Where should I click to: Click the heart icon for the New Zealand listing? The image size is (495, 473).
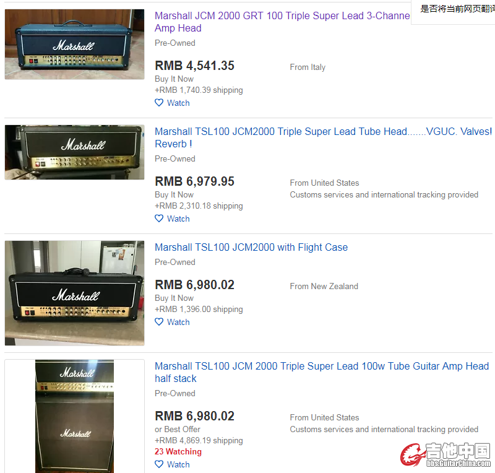tap(159, 322)
